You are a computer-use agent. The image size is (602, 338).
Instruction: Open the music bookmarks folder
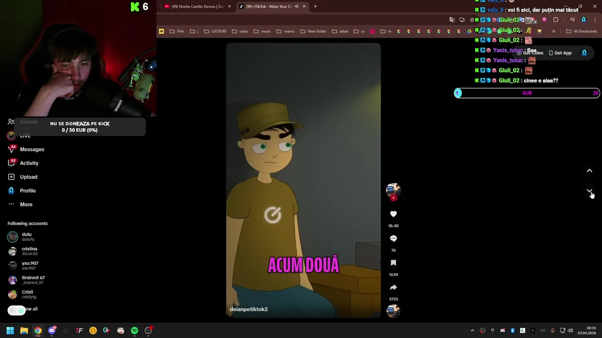[262, 31]
